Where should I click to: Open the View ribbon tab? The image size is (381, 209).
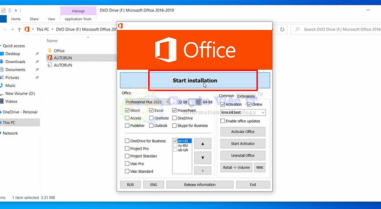(51, 19)
